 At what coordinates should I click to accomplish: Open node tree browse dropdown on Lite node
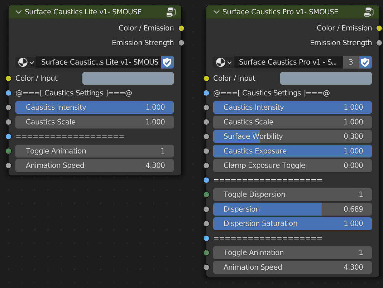(26, 62)
